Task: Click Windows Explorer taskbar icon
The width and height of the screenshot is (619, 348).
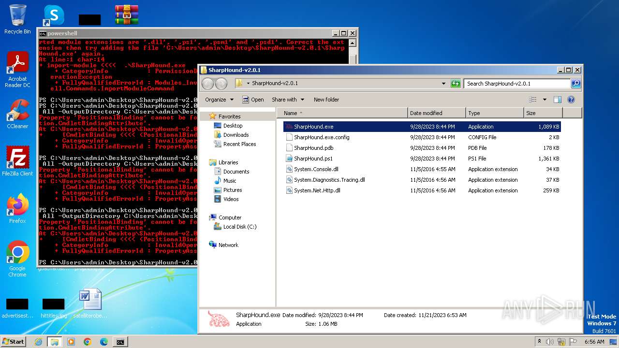Action: pyautogui.click(x=54, y=342)
